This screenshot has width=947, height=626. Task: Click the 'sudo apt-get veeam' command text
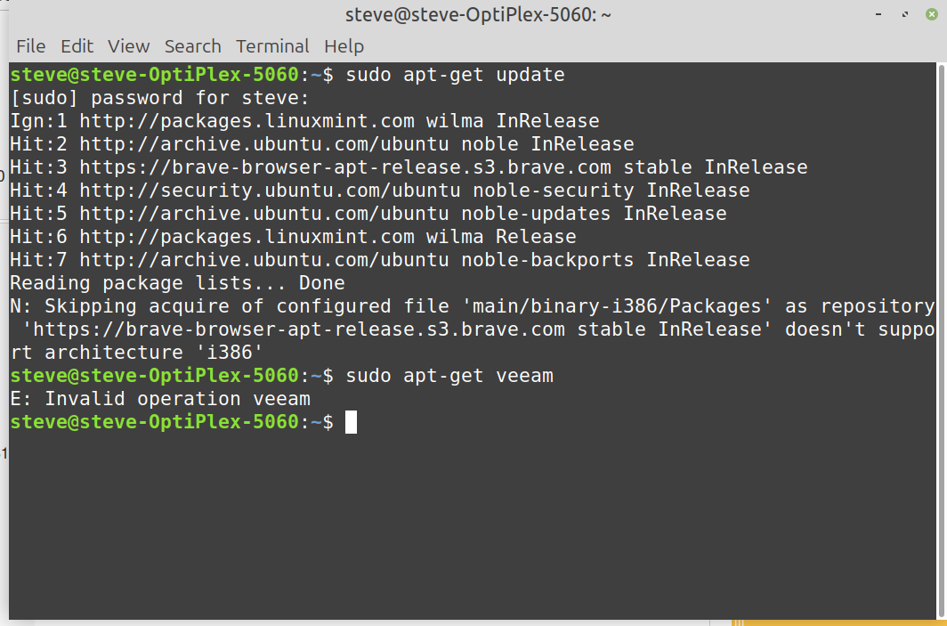449,376
